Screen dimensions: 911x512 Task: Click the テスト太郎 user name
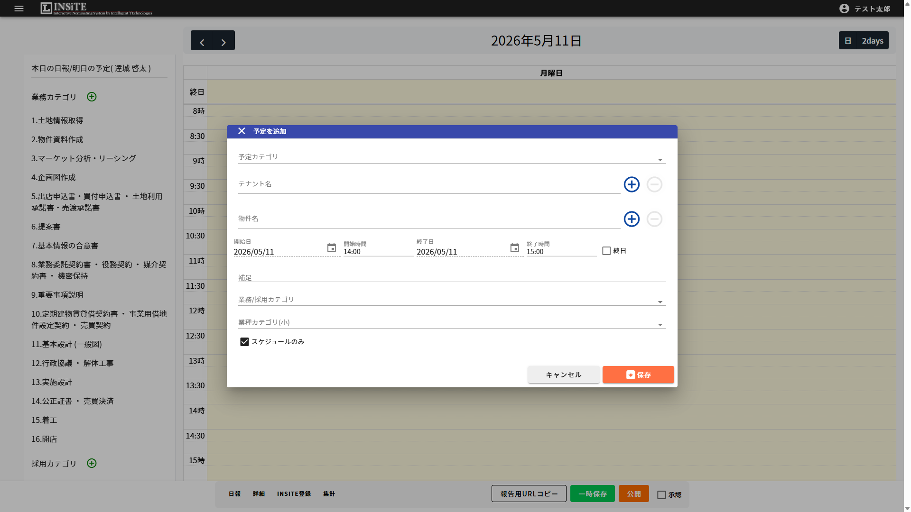(872, 9)
